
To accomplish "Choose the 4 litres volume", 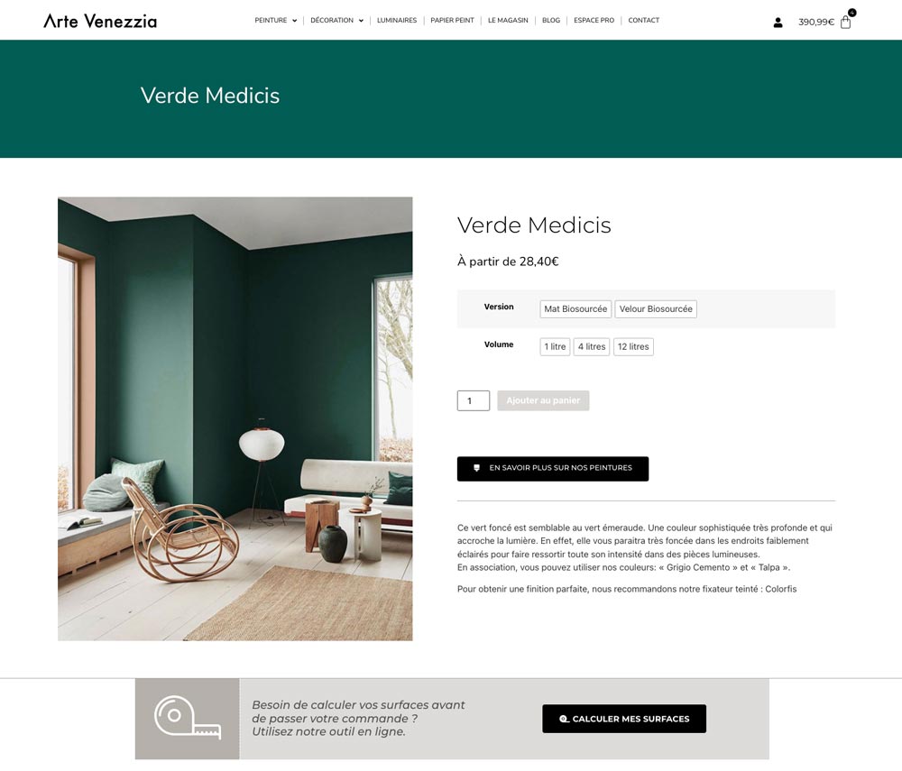I will tap(592, 346).
